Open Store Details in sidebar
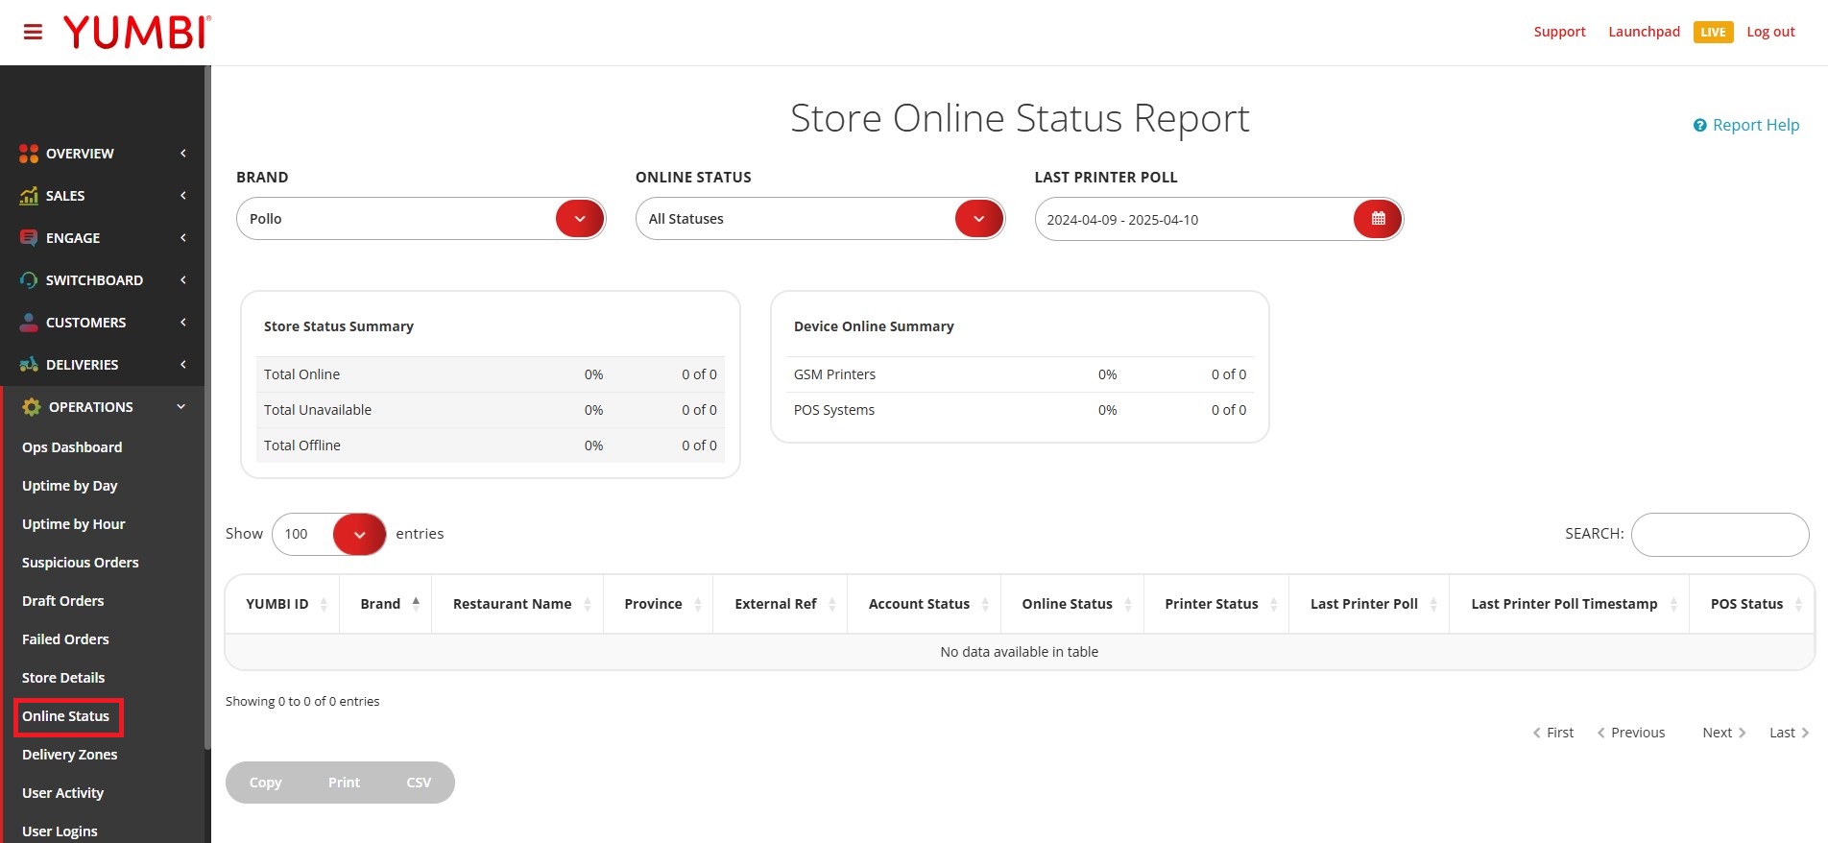1828x843 pixels. coord(63,678)
